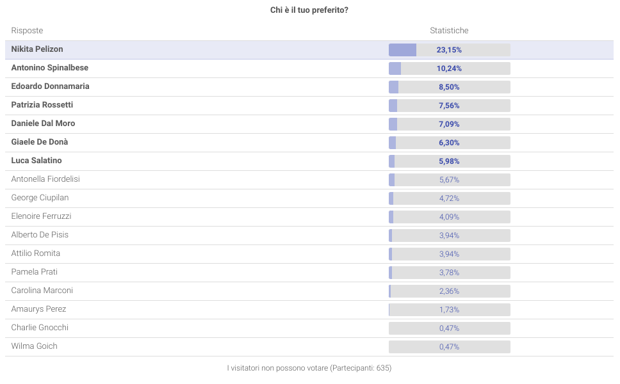Viewport: 620px width, 384px height.
Task: Select Wilma Goich at list bottom
Action: (x=35, y=346)
